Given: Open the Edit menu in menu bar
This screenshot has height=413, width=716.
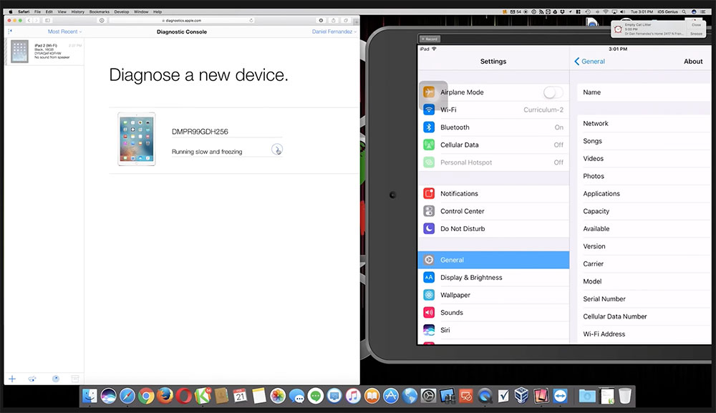Looking at the screenshot, I should [49, 12].
